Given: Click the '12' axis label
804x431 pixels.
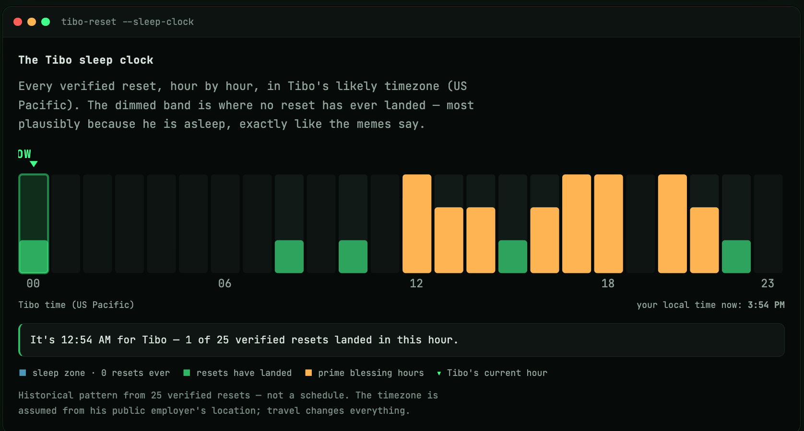Looking at the screenshot, I should click(x=416, y=284).
